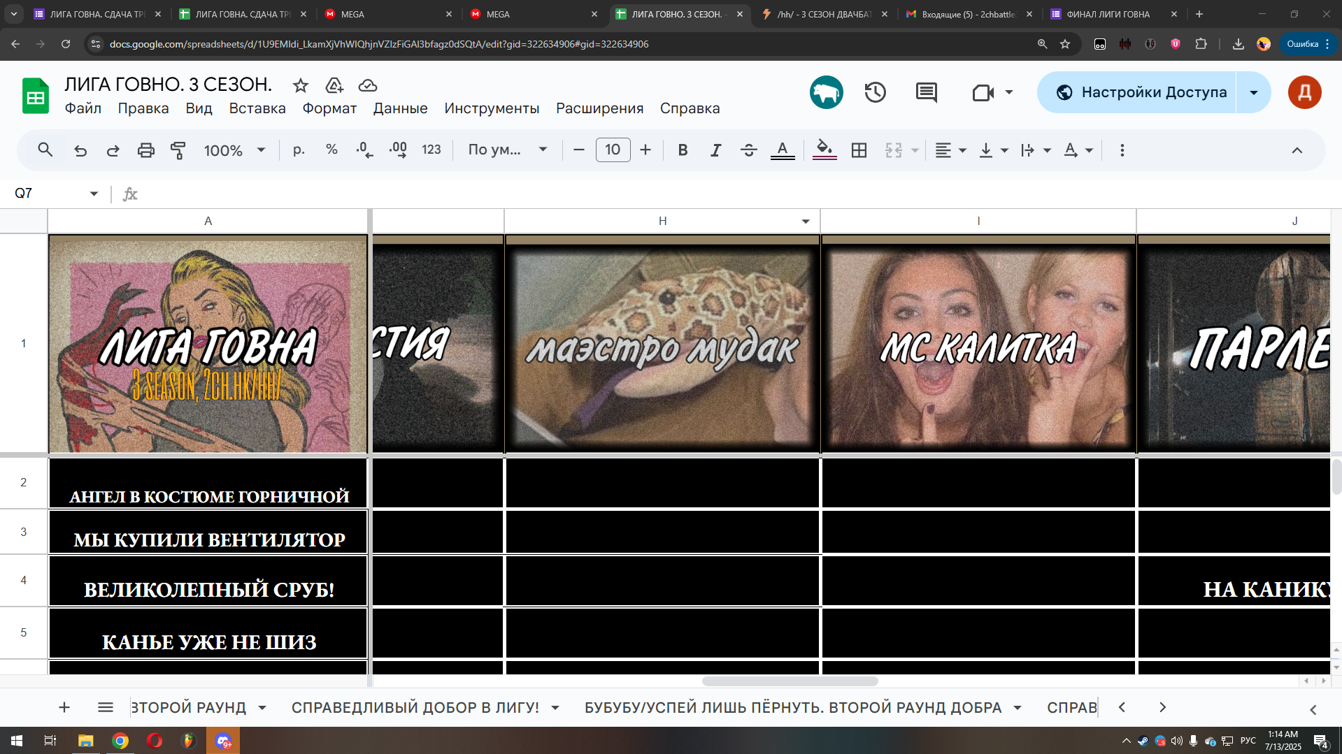Toggle italic formatting
The width and height of the screenshot is (1342, 754).
click(x=715, y=150)
